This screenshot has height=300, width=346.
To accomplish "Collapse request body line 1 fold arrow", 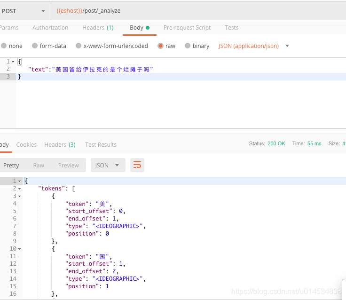I will (13, 62).
